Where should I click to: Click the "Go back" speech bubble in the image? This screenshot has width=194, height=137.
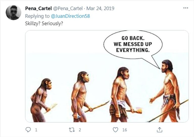[x=132, y=45]
